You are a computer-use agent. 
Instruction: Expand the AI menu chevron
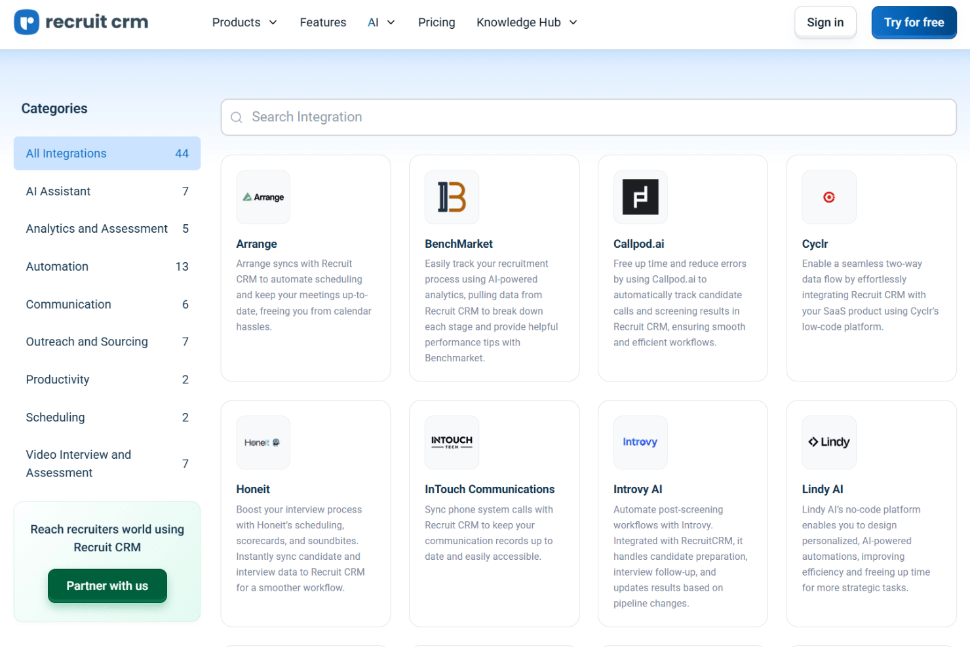[x=391, y=23]
